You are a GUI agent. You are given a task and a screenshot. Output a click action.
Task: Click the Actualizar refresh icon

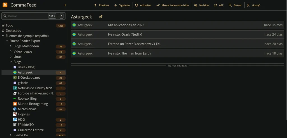click(x=136, y=5)
